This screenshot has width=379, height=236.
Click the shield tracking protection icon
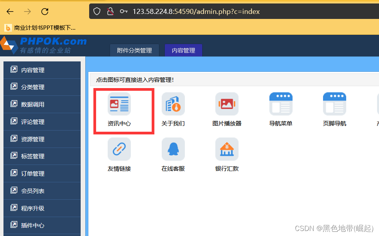click(97, 11)
